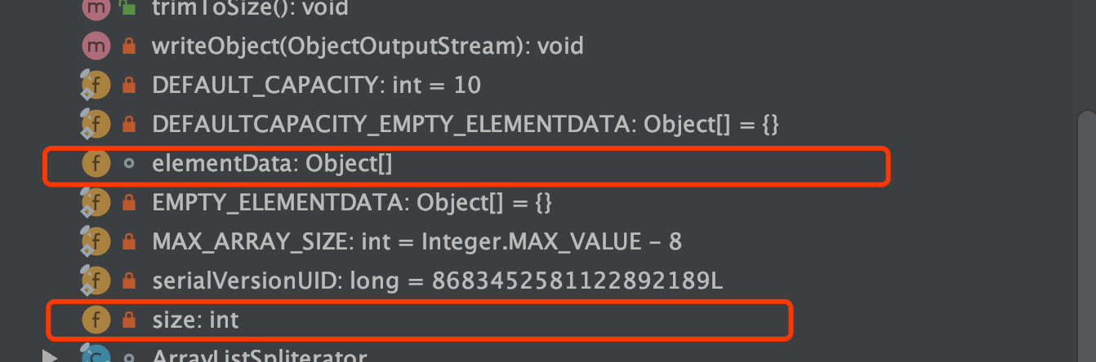Image resolution: width=1096 pixels, height=362 pixels.
Task: Select DEFAULT_CAPACITY: int = 10 entry
Action: 316,86
